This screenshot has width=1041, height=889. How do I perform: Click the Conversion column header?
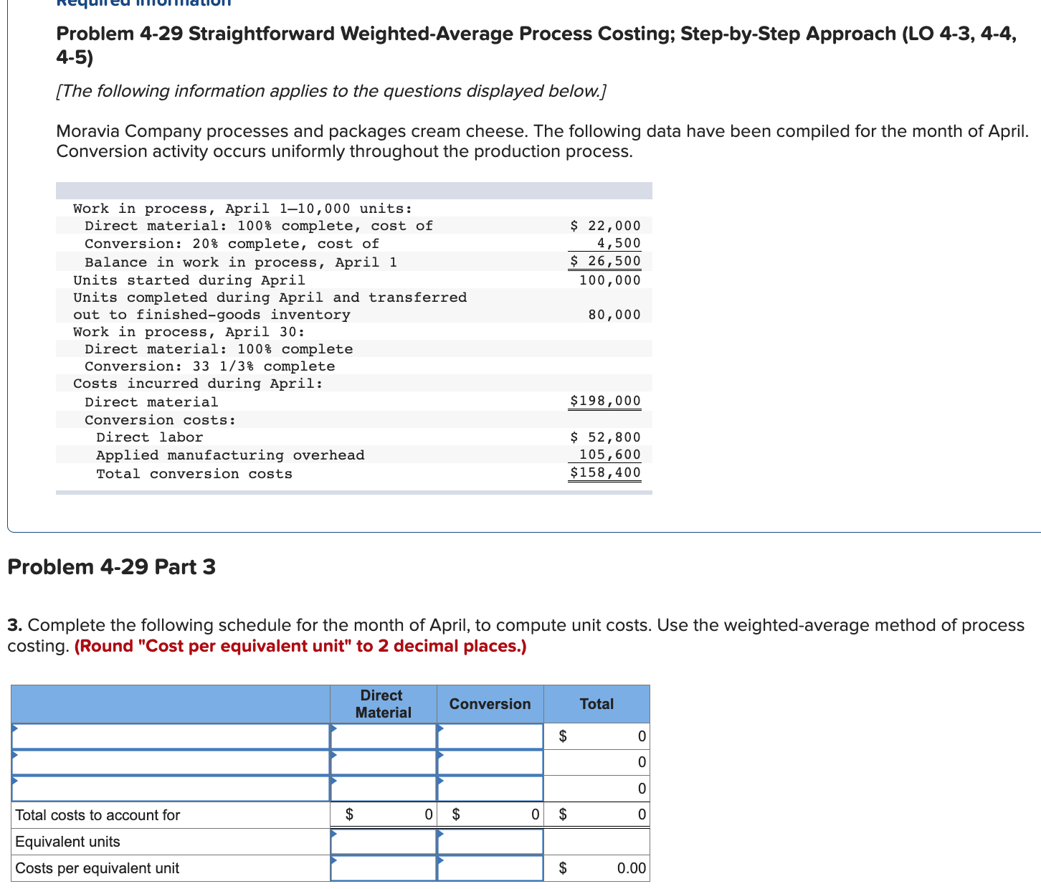(490, 704)
